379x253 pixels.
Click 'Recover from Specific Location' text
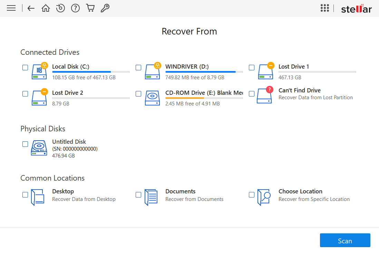point(314,199)
